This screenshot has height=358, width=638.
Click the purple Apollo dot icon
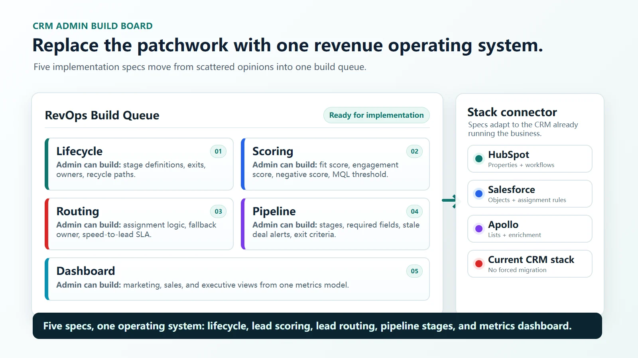click(x=479, y=229)
